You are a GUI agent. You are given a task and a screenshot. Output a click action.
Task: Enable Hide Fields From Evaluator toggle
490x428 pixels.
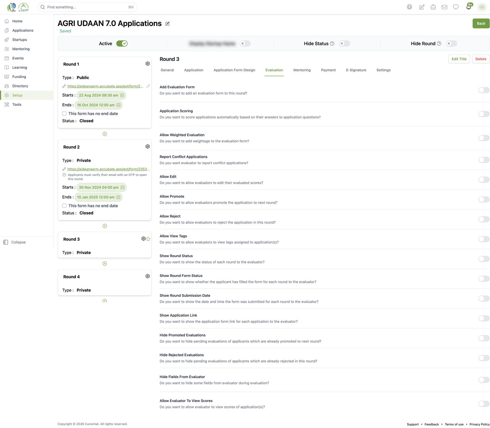point(484,380)
